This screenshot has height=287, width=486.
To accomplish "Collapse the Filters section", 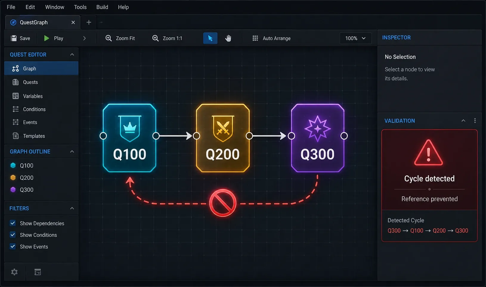I will click(x=72, y=208).
